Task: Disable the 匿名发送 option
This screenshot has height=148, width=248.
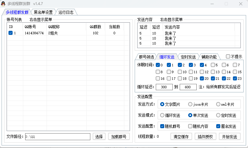Action: (x=218, y=126)
